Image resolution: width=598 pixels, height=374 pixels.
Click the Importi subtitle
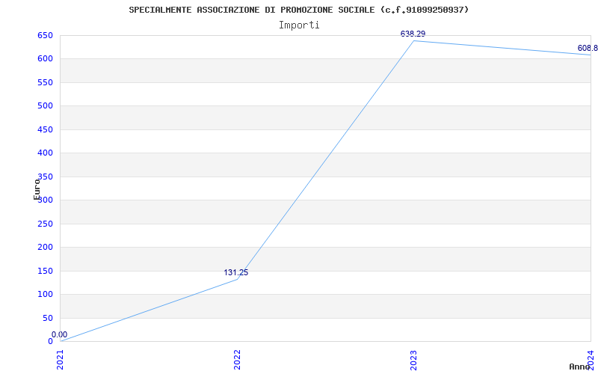click(x=299, y=25)
